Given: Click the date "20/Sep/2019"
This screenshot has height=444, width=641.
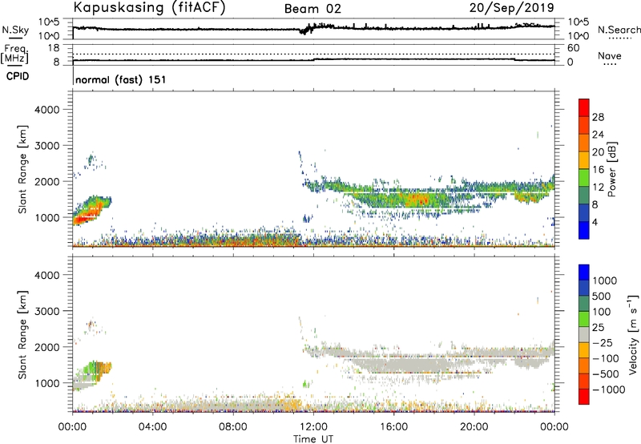Looking at the screenshot, I should click(x=512, y=7).
